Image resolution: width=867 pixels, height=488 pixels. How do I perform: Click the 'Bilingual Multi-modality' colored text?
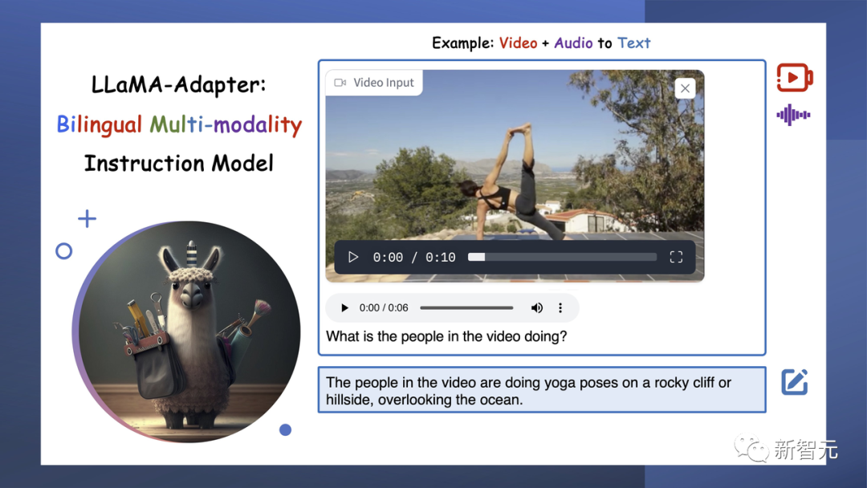179,124
